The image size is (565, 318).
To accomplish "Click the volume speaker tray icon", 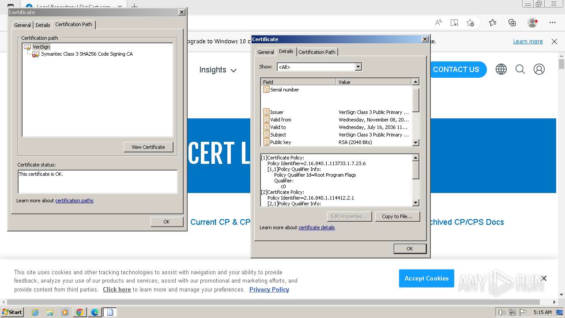I will (501, 312).
